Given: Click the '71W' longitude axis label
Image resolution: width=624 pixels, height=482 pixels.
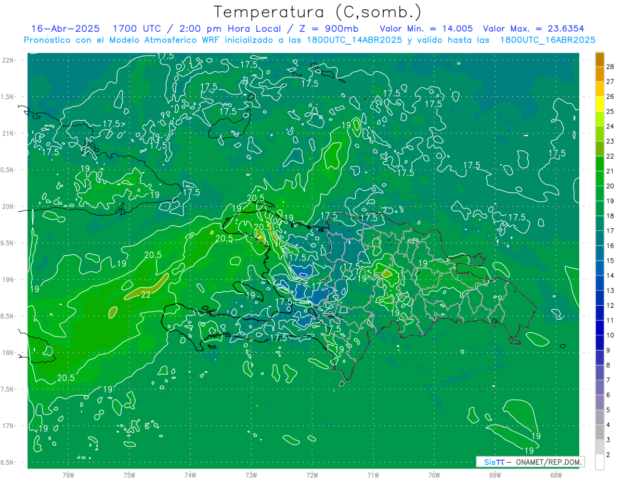Looking at the screenshot, I should click(373, 475).
